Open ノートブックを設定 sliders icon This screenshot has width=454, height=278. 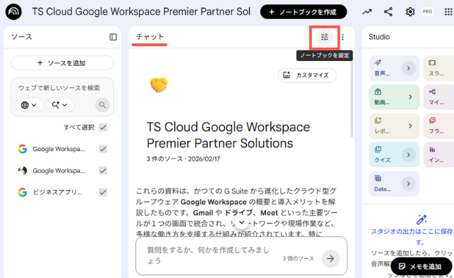click(x=324, y=37)
